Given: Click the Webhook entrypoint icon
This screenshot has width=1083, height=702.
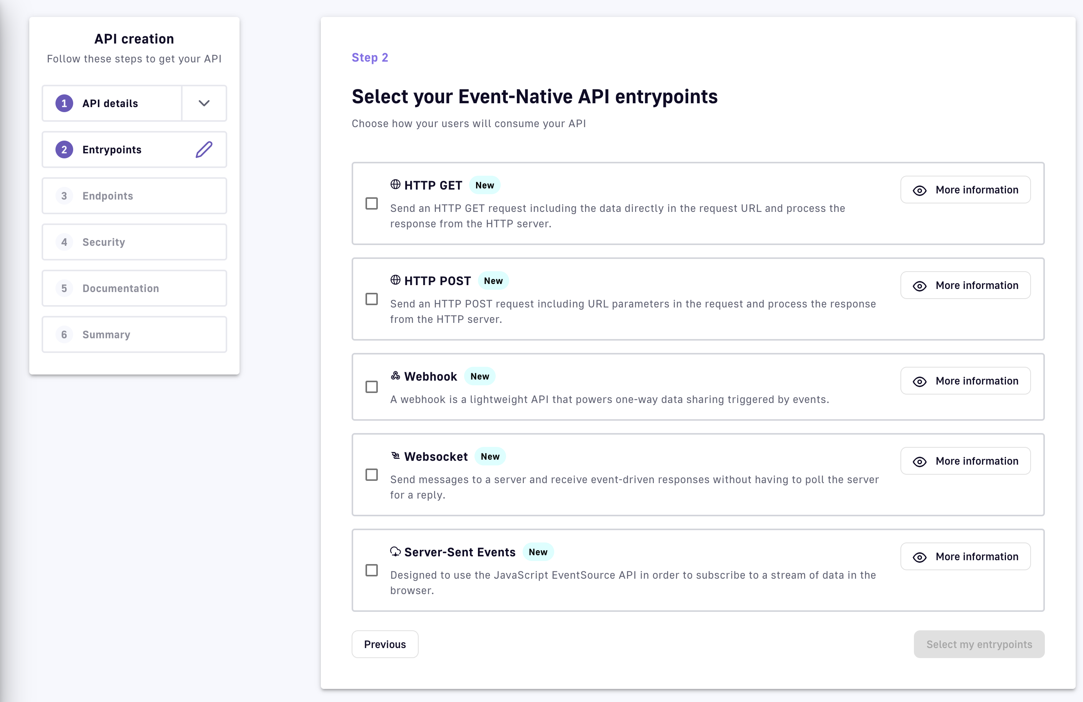Looking at the screenshot, I should point(395,376).
